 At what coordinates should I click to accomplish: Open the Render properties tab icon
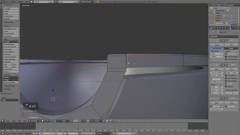point(215,28)
